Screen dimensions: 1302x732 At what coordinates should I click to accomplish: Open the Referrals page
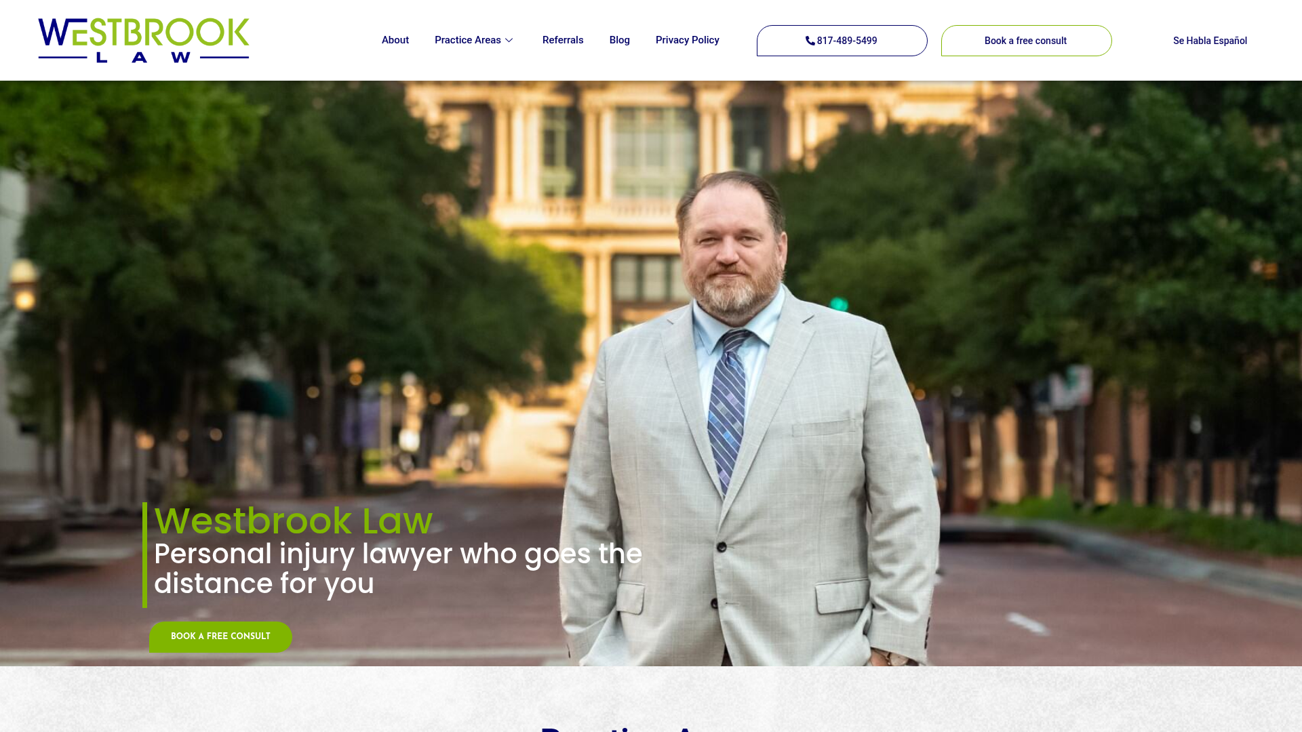563,40
